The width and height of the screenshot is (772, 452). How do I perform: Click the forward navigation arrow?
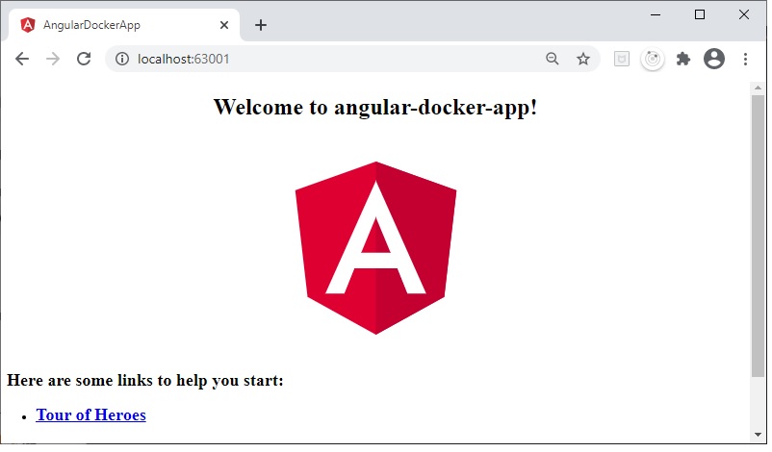pos(53,59)
